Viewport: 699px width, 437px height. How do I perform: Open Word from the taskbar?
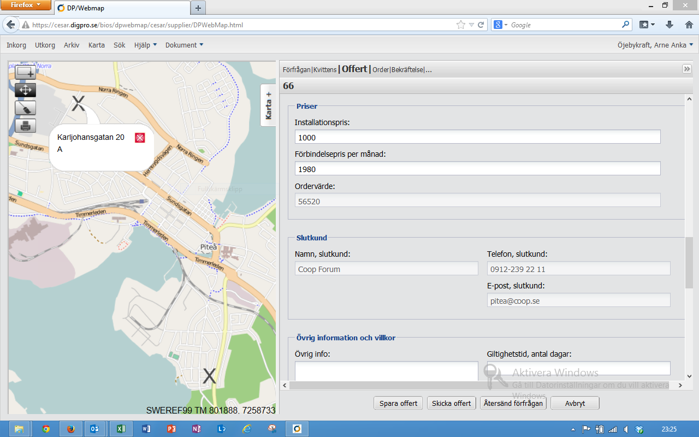point(146,429)
